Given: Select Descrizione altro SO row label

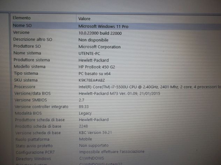Looking at the screenshot, I should coord(33,39).
